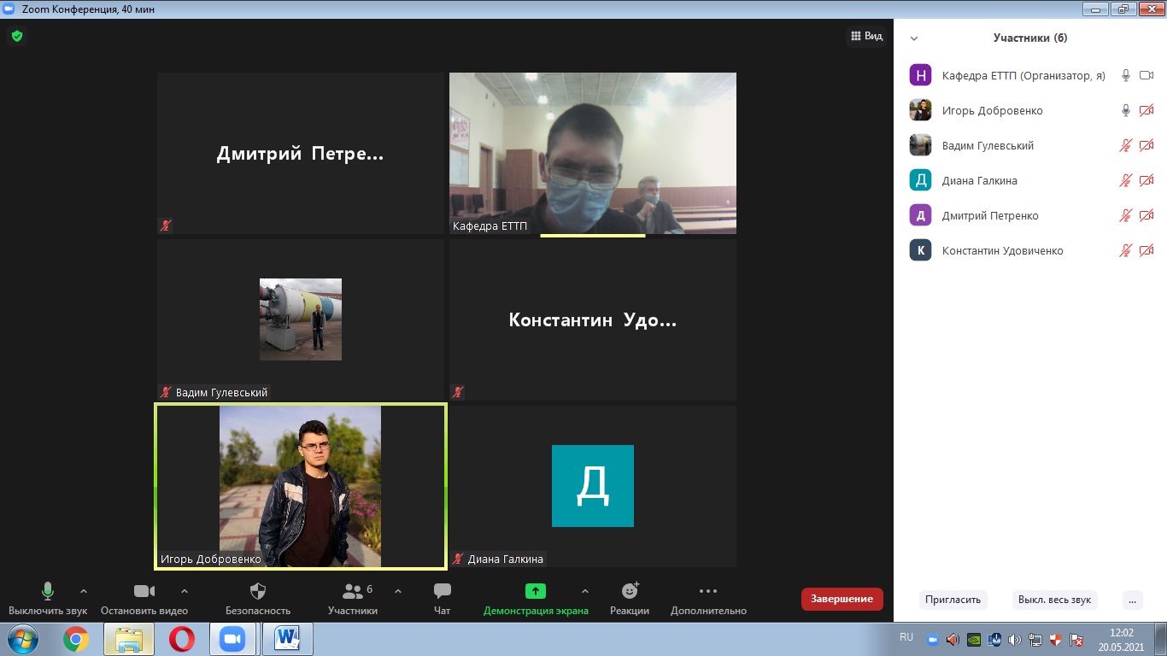Click the green Share Screen (Демонстрация экрана) icon
This screenshot has width=1167, height=656.
[535, 591]
